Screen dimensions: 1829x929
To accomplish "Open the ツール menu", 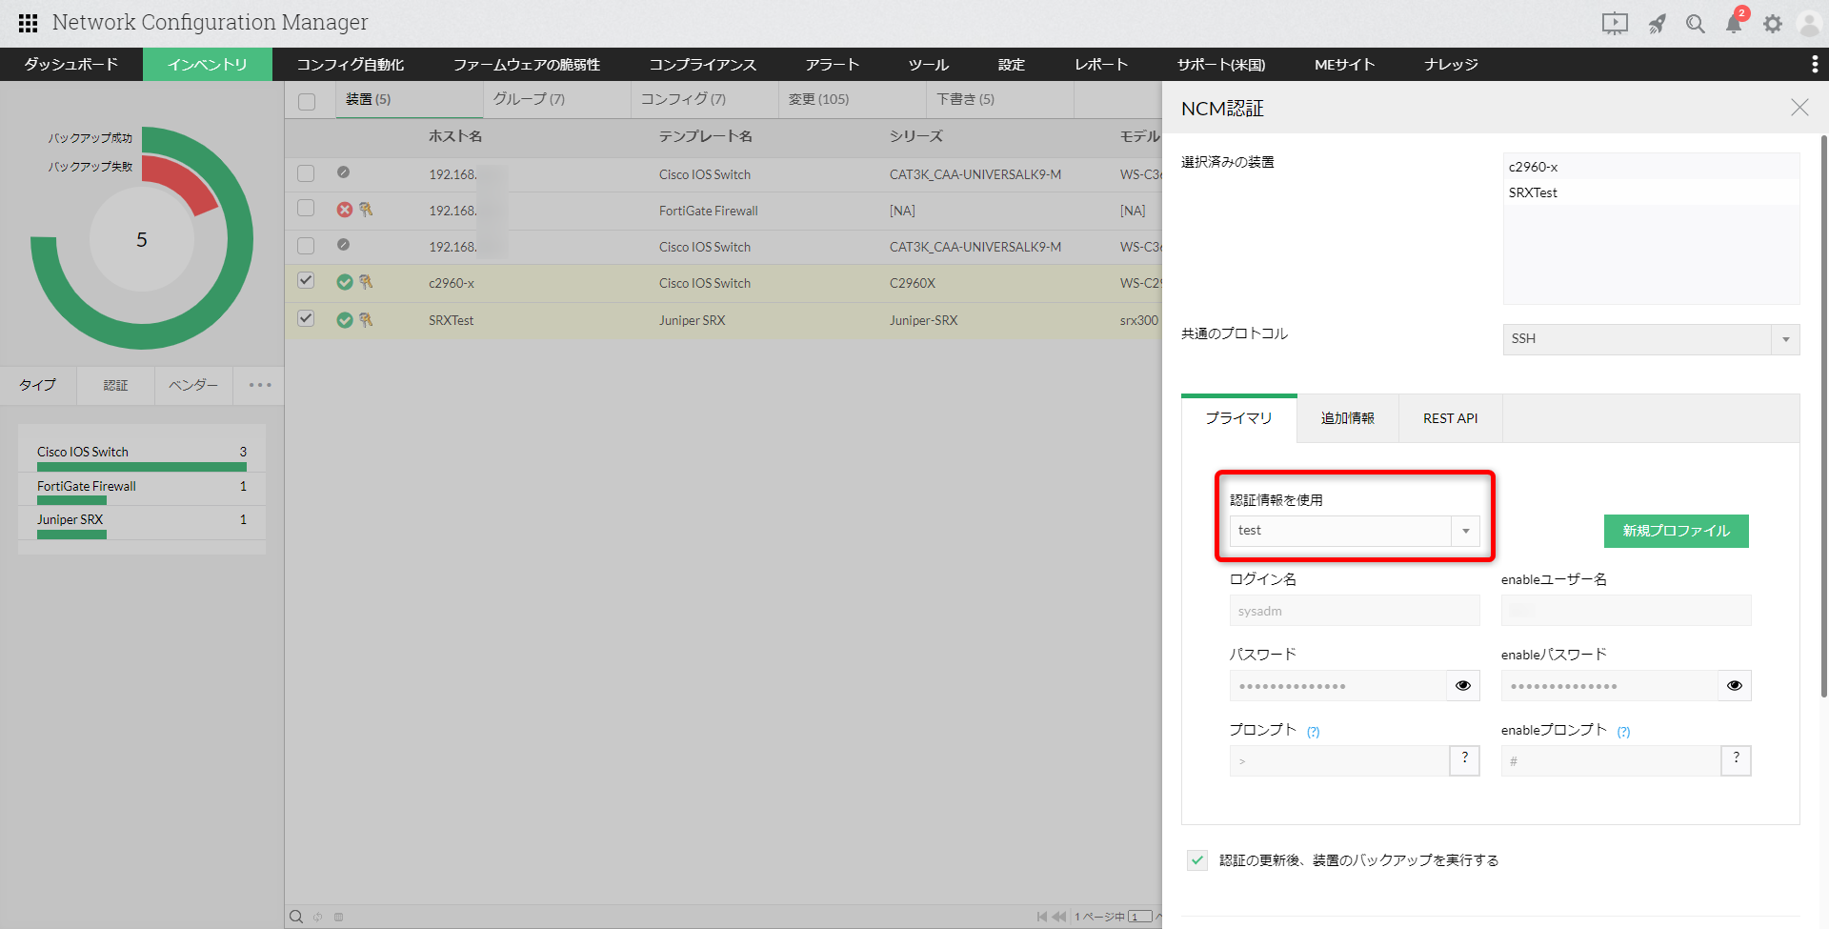I will point(929,64).
